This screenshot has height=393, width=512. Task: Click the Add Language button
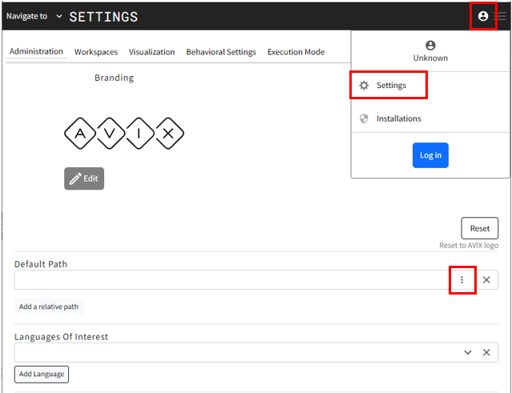(41, 374)
